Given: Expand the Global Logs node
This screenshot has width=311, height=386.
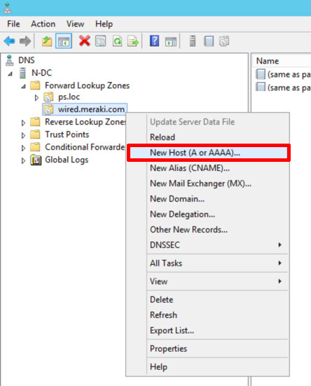Looking at the screenshot, I should 23,160.
